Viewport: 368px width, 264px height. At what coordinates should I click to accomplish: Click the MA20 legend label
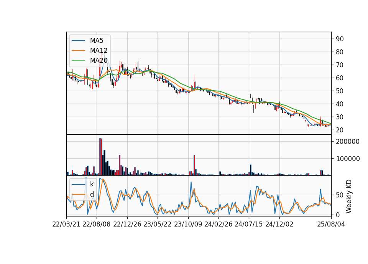pos(99,60)
